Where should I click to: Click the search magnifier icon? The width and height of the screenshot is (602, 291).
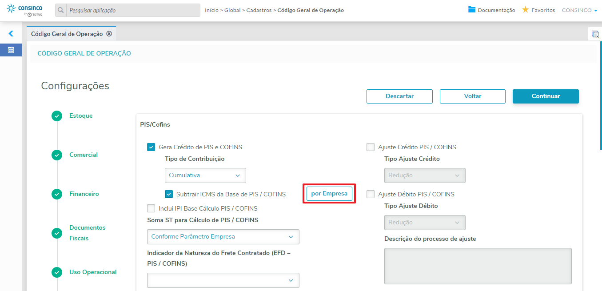pyautogui.click(x=61, y=10)
